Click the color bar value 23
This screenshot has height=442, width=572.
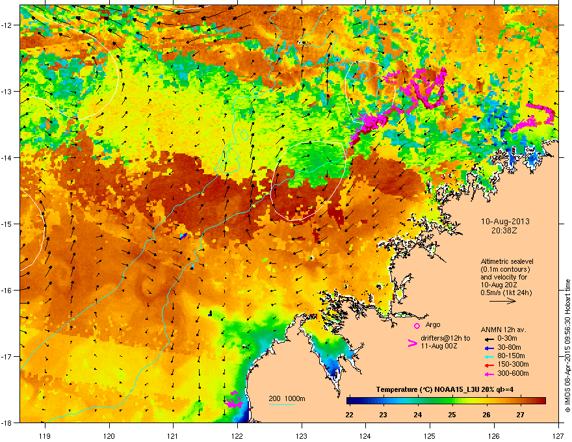coord(383,415)
